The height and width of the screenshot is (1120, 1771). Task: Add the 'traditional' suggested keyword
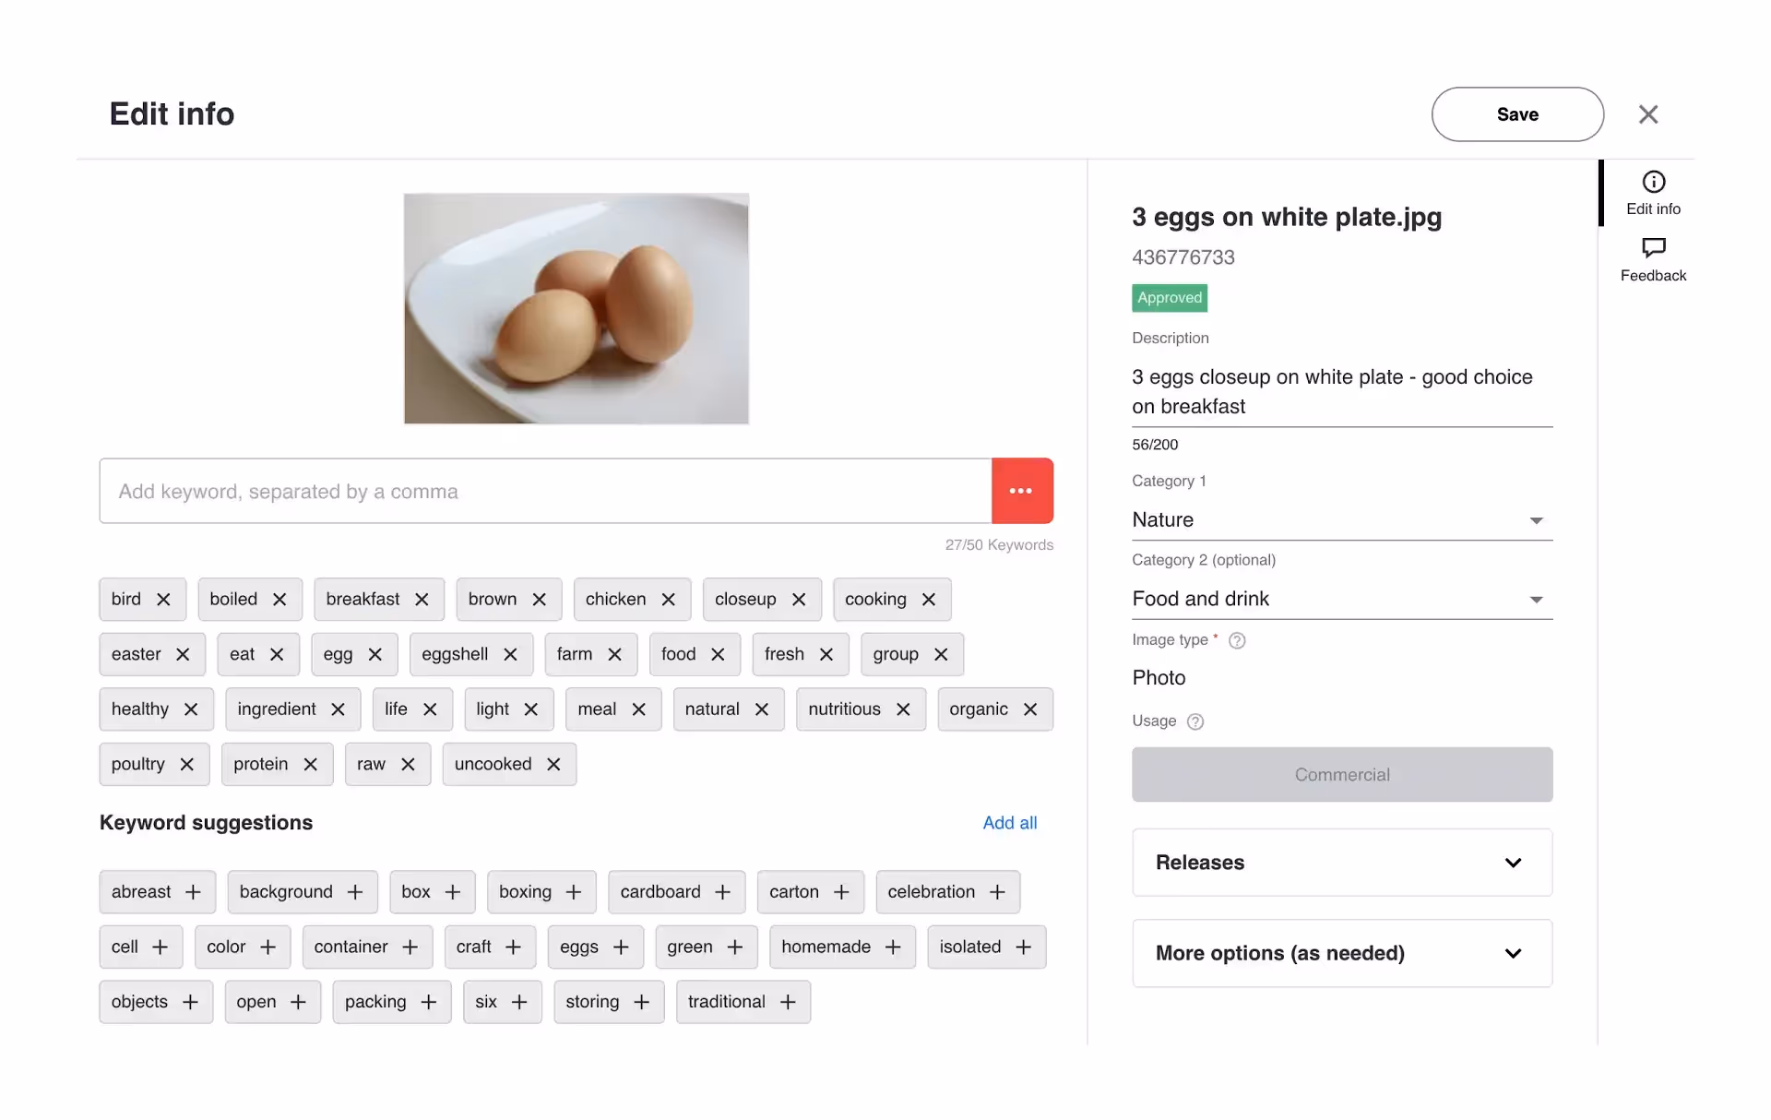[788, 1002]
